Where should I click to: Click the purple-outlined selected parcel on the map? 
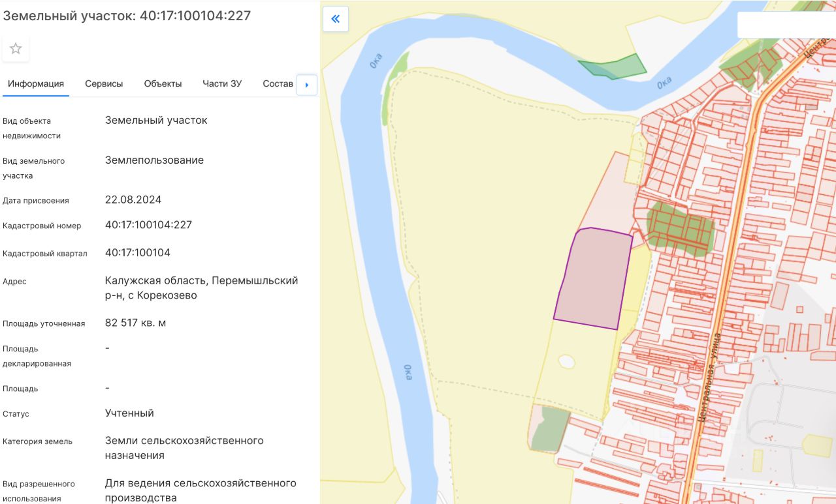coord(593,278)
